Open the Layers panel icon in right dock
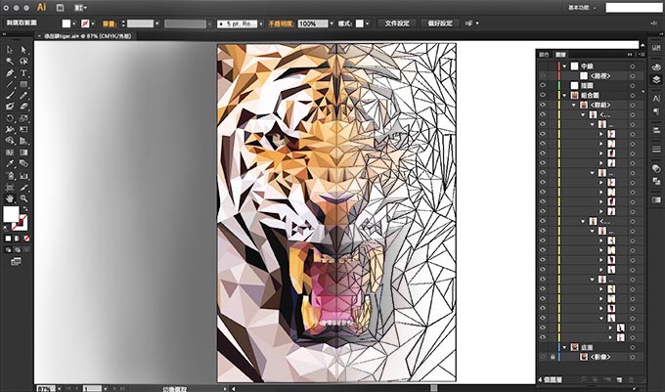The width and height of the screenshot is (665, 392). [656, 79]
